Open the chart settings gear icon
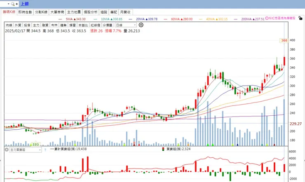 (x=141, y=25)
